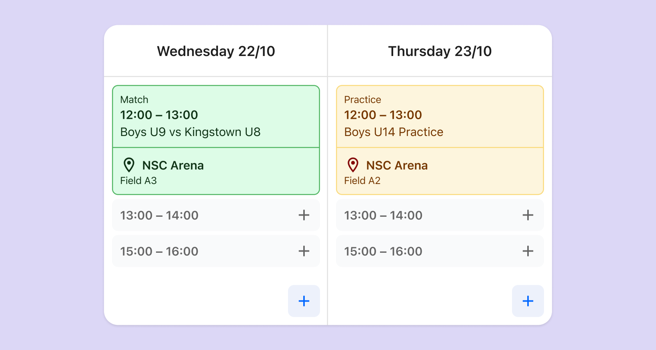Add event to Wednesday 13:00 – 14:00 slot
This screenshot has height=350, width=656.
[x=304, y=215]
